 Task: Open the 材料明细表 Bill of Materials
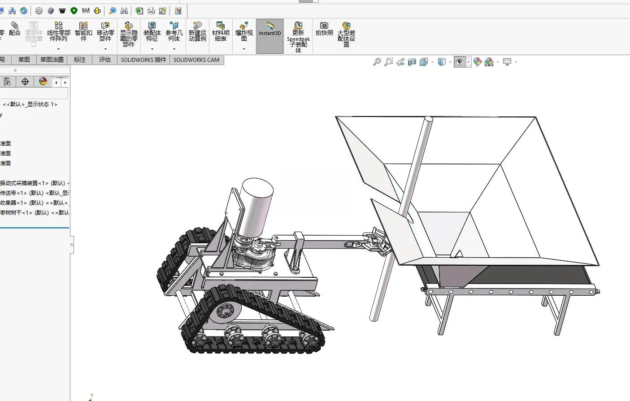click(x=221, y=32)
